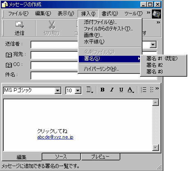The image size is (188, 171).
Task: Expand the font size 10 dropdown
Action: (x=78, y=91)
